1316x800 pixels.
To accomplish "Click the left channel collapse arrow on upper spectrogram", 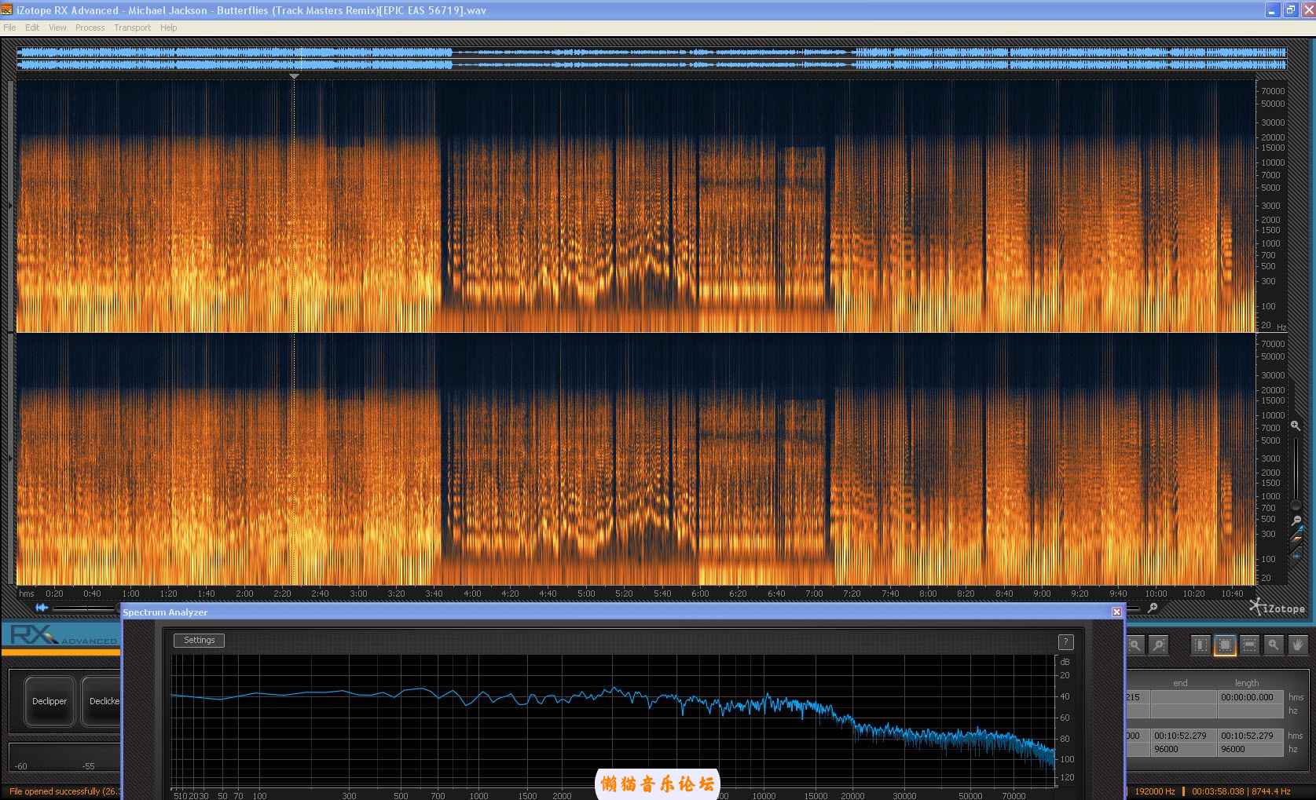I will (x=10, y=206).
